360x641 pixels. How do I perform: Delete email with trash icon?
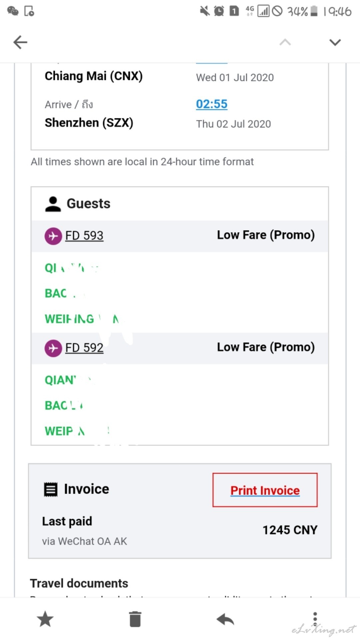pos(135,619)
